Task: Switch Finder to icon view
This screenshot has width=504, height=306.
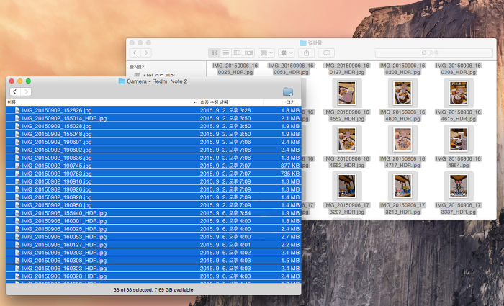Action: point(215,53)
